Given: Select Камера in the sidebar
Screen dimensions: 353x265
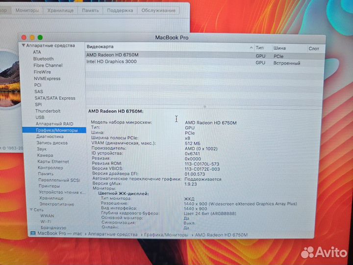Looking at the screenshot, I should coord(45,155).
